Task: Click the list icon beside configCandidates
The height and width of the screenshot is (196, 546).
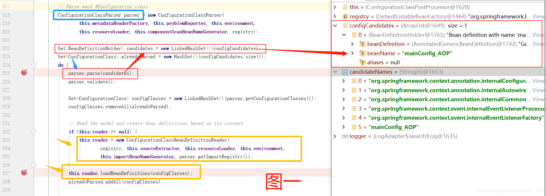Action: (345, 26)
